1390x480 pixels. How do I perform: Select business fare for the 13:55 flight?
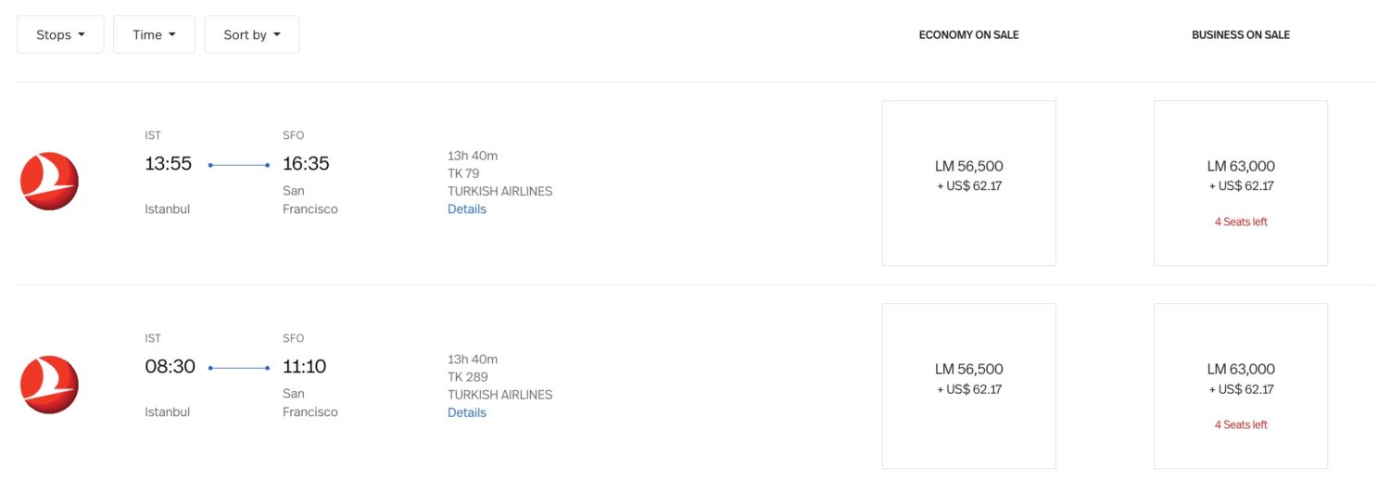1240,183
